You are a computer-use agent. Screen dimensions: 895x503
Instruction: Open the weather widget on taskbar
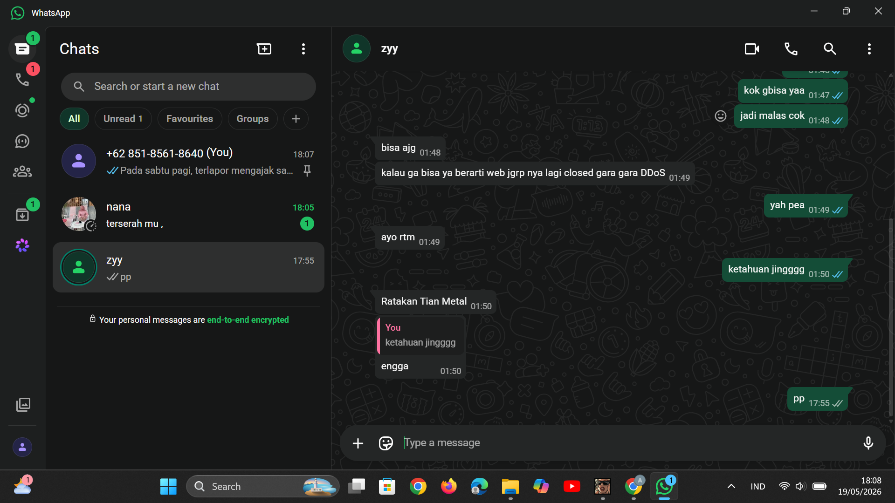tap(22, 487)
